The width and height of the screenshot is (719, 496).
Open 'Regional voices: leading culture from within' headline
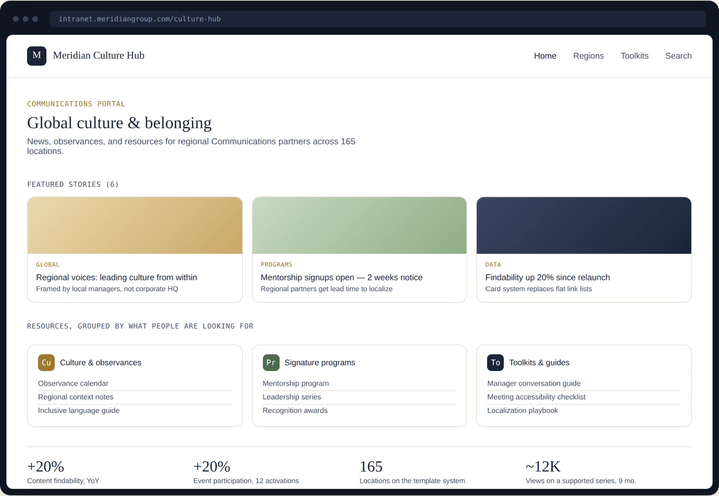tap(116, 277)
